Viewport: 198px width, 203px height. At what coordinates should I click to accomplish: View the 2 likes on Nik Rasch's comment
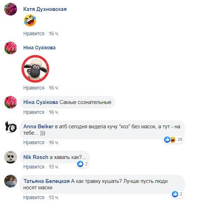[82, 164]
